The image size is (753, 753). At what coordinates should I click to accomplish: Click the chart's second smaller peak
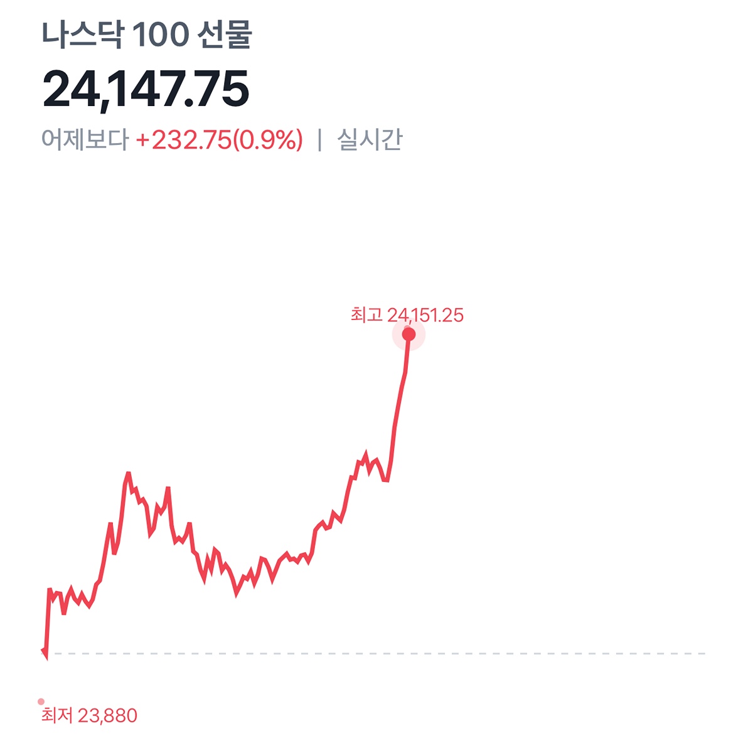pyautogui.click(x=168, y=489)
